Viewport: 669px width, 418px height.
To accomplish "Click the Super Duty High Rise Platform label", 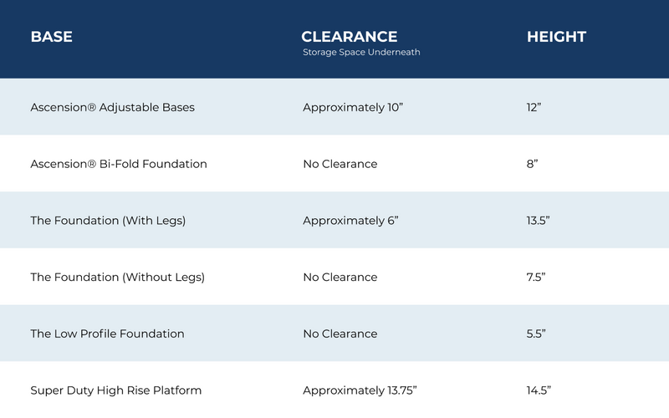I will (x=115, y=390).
